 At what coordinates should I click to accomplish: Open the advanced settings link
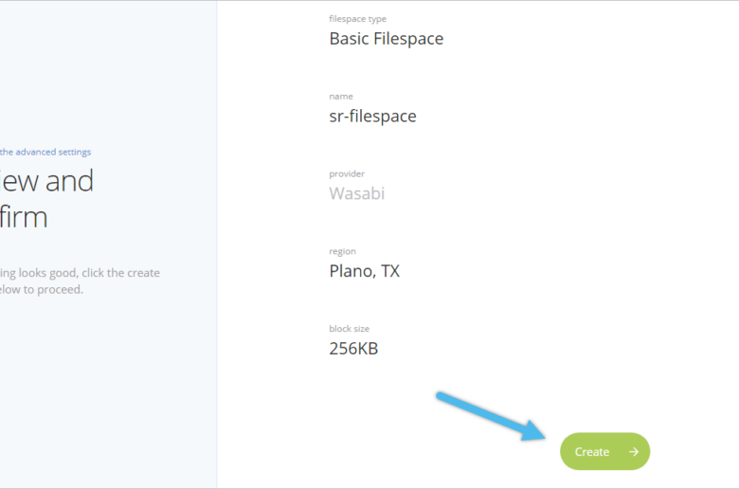tap(45, 152)
